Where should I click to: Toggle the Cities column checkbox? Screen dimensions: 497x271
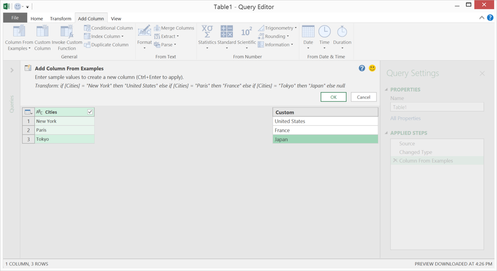(90, 112)
